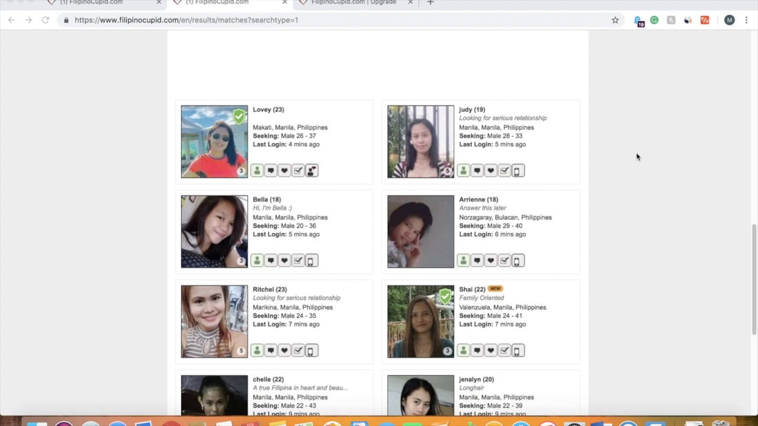
Task: Click the checkmark favorites icon on Lovey's card
Action: coord(298,170)
